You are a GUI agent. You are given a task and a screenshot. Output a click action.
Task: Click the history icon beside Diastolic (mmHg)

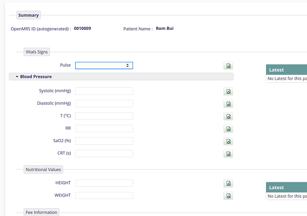(228, 104)
